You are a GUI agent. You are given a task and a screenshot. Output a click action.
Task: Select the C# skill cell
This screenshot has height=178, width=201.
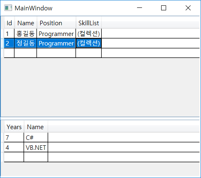click(x=36, y=137)
